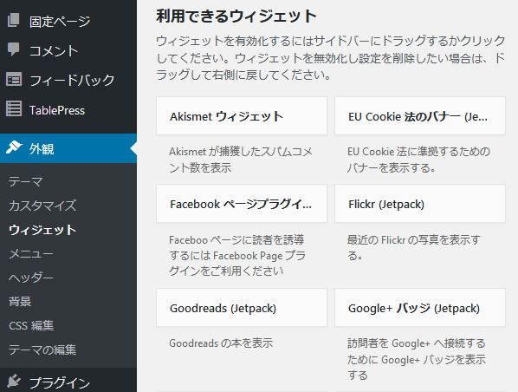Expand the Goodreads (Jetpack) widget box

pyautogui.click(x=242, y=308)
